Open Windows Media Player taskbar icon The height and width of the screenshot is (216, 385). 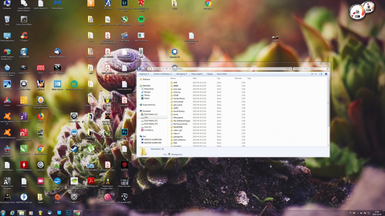(x=31, y=213)
